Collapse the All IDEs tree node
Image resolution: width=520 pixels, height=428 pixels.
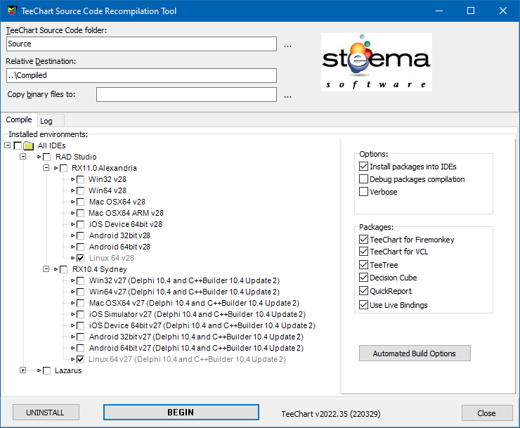point(7,145)
